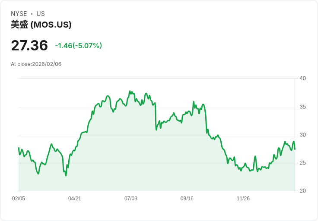This screenshot has height=221, width=318.
Task: Click the At close:2026/02/06 date text
Action: [36, 64]
